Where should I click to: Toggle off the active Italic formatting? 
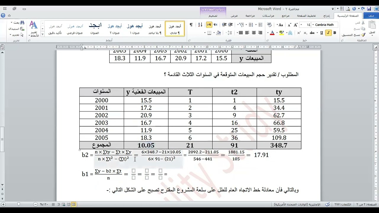click(x=328, y=33)
